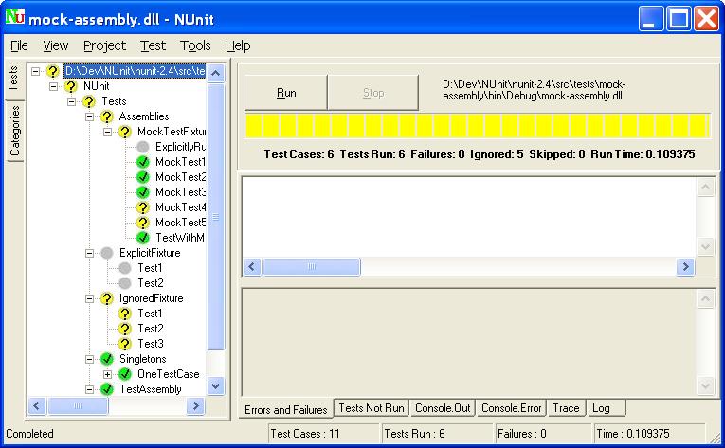Open the vertical Categories tab

15,131
